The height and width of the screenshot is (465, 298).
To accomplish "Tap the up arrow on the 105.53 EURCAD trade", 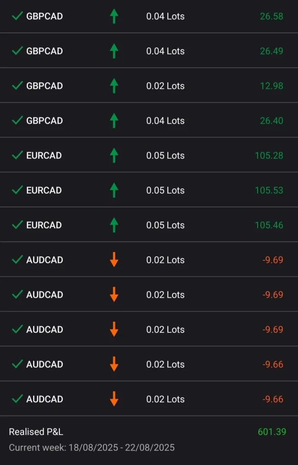I will [x=114, y=190].
